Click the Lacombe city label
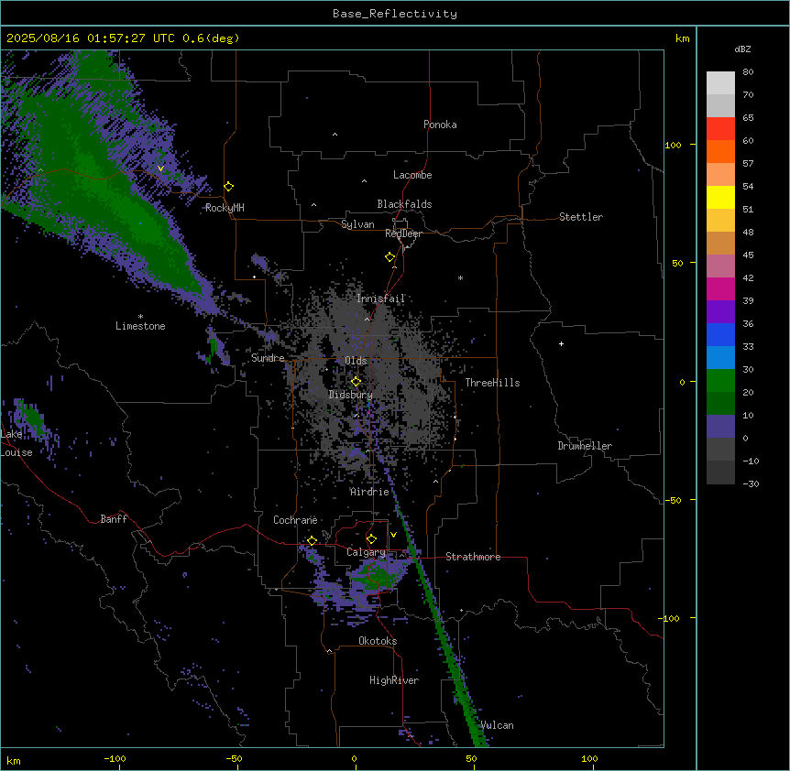 click(x=412, y=175)
